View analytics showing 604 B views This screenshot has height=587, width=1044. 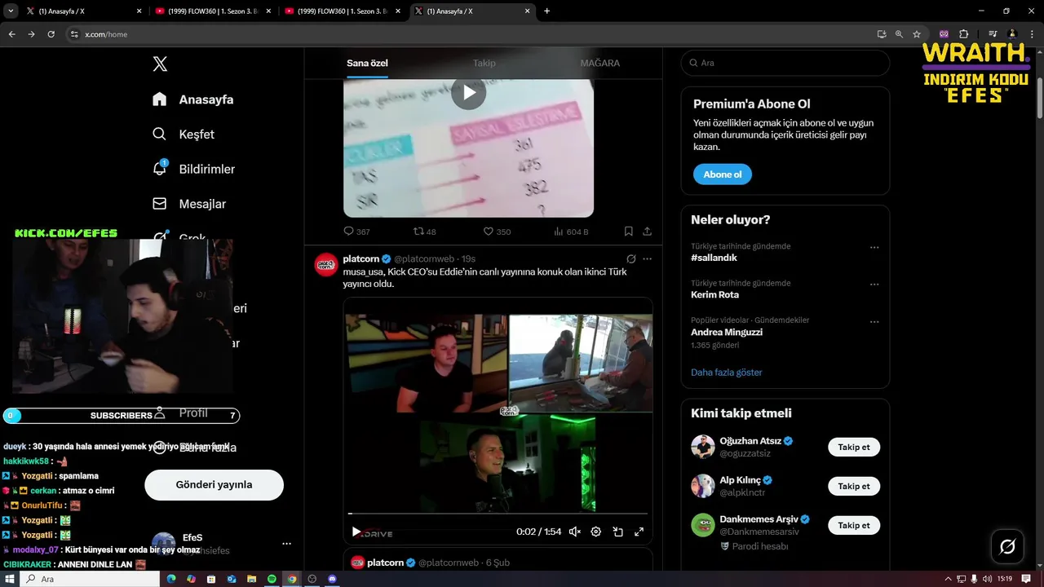(x=571, y=232)
